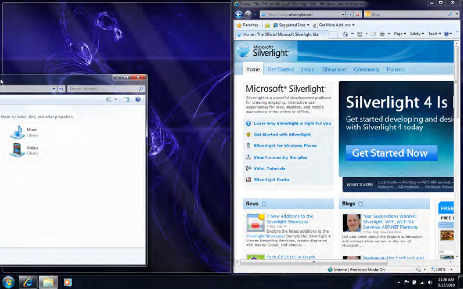Screen dimensions: 463x289
Task: Click the Home icon on the IE toolbar
Action: pyautogui.click(x=346, y=34)
